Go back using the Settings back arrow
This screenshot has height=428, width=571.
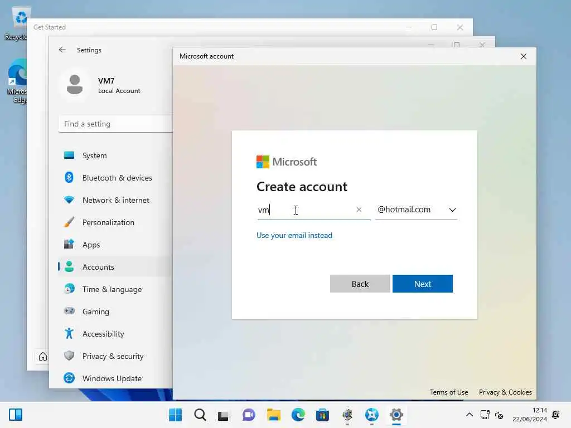coord(62,50)
